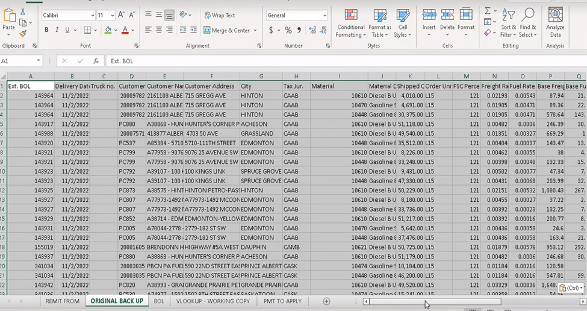The image size is (587, 311).
Task: Select Bottom Align icon
Action: point(169,15)
